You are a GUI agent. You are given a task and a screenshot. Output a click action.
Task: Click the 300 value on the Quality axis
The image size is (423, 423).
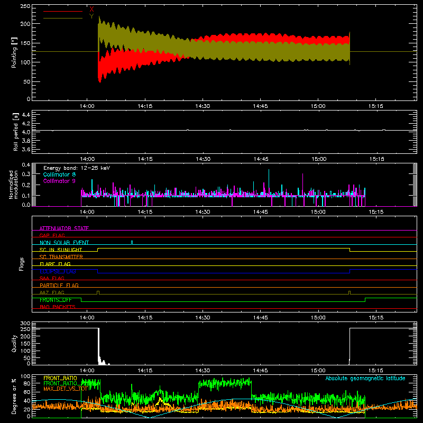click(25, 324)
